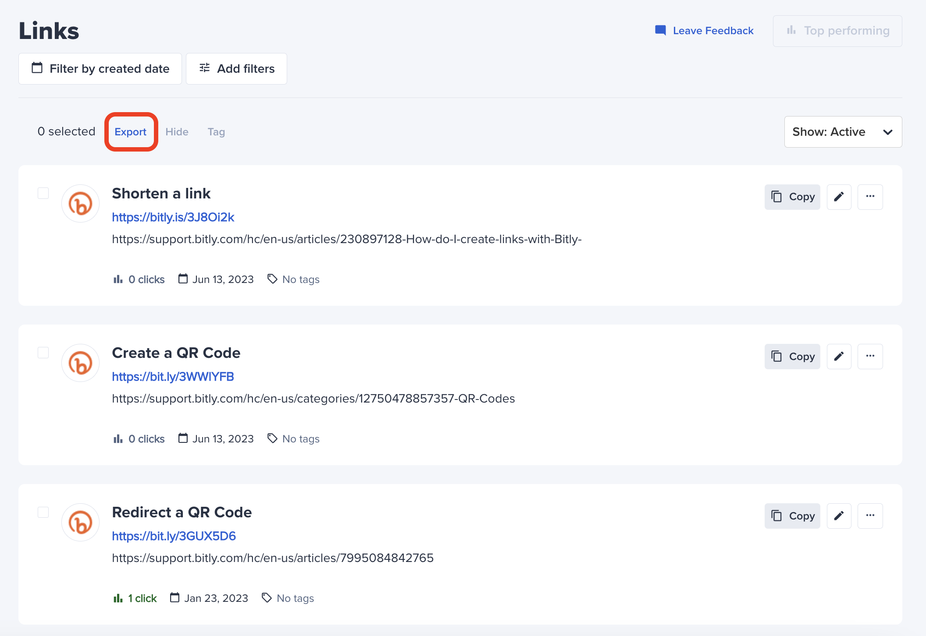Copy the Shorten a link short URL

point(792,197)
